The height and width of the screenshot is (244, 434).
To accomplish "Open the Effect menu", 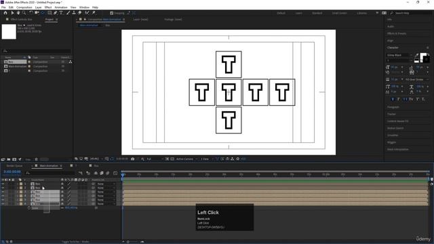I will (48, 7).
